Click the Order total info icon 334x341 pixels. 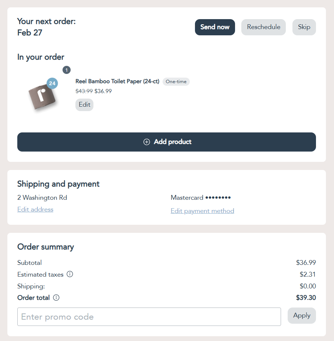point(56,298)
